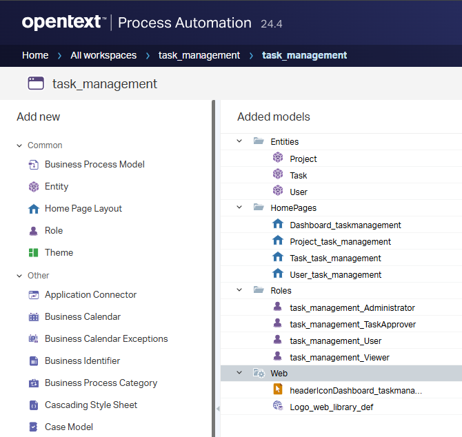This screenshot has height=437, width=462.
Task: Click the Logo_web_library_def globe icon
Action: tap(278, 407)
